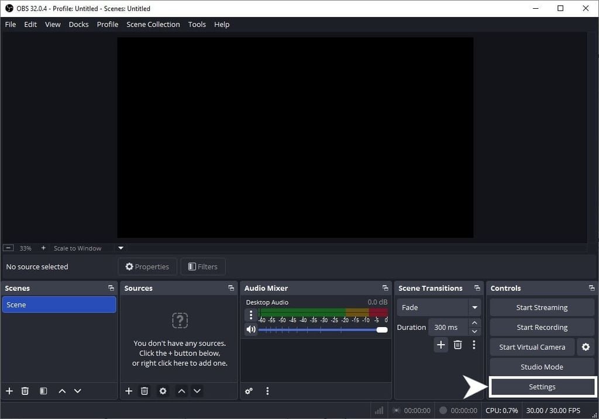The image size is (599, 419).
Task: Add a new source with the plus icon
Action: pyautogui.click(x=129, y=391)
